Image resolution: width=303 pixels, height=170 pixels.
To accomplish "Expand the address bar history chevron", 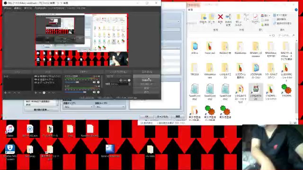I will click(x=270, y=35).
